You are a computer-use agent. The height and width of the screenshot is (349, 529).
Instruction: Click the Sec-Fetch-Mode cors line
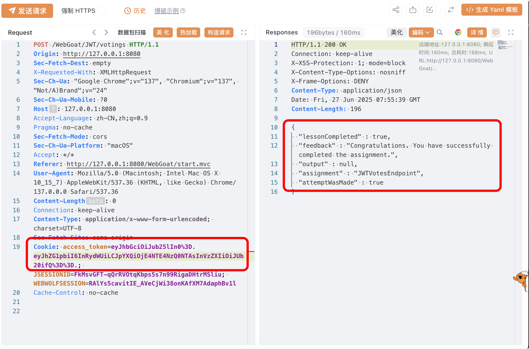click(70, 136)
